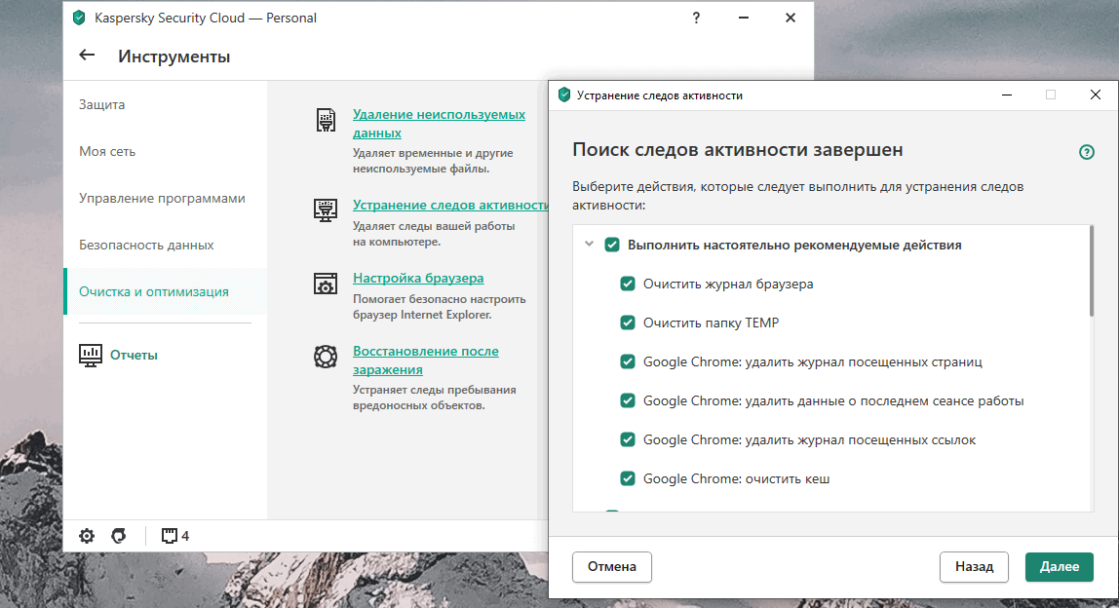Click the Отмена button
Screen dimensions: 1119x608
(611, 567)
